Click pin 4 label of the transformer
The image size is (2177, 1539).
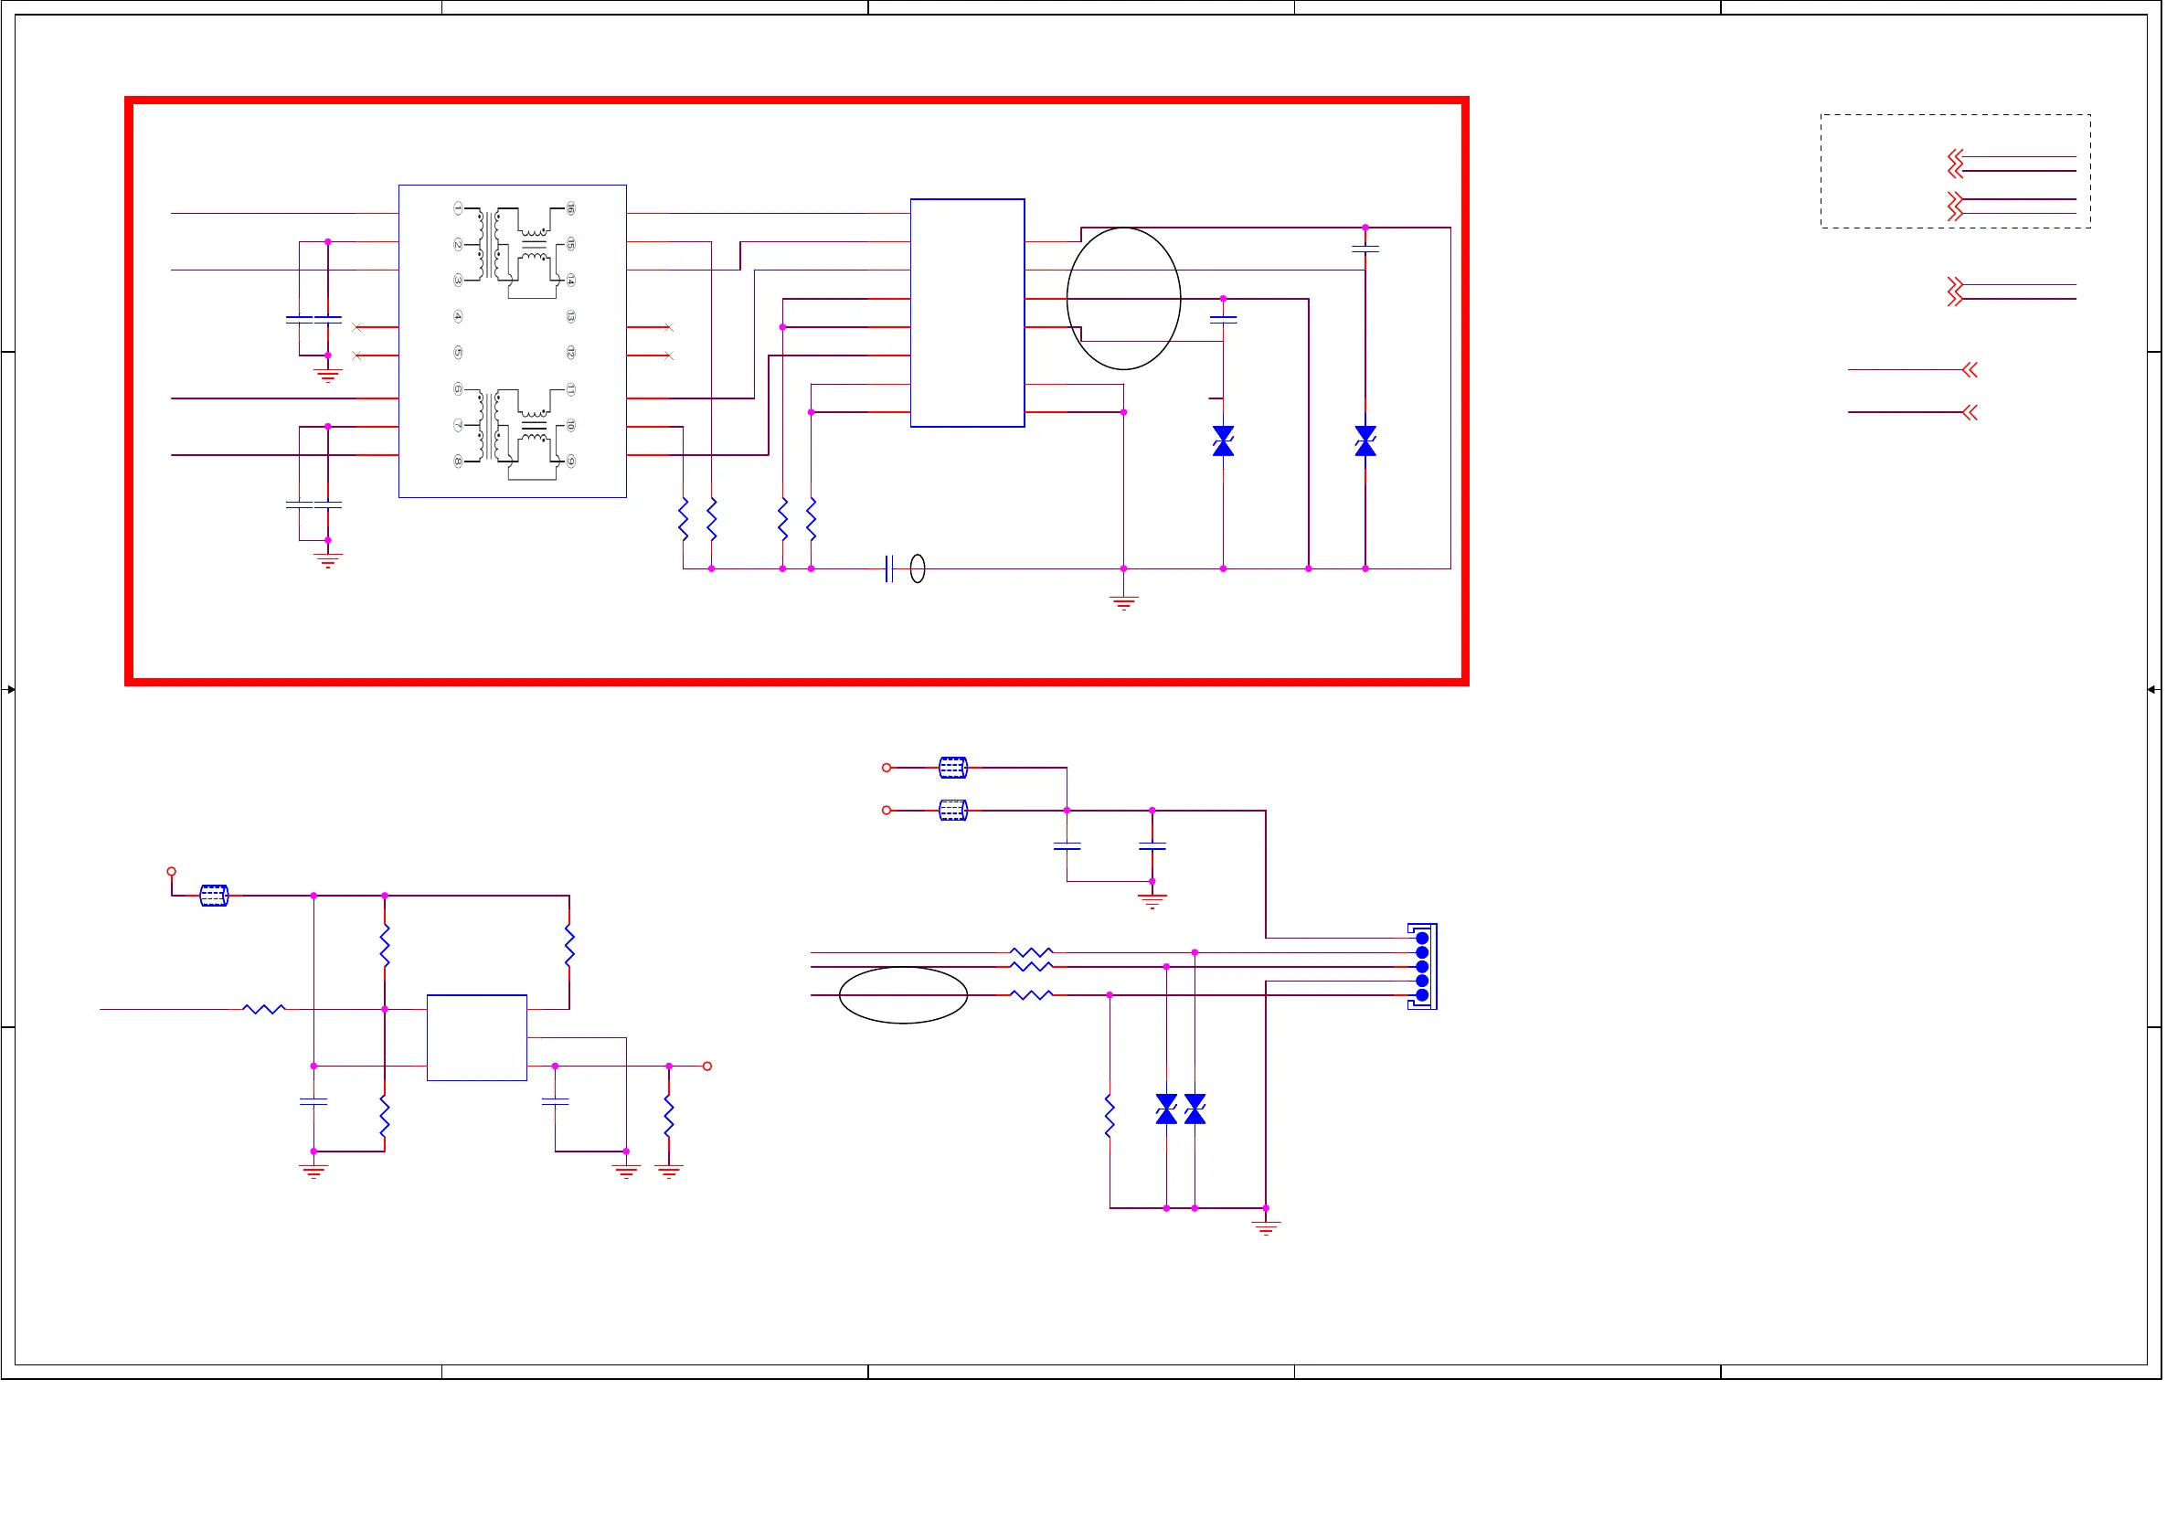[x=458, y=316]
